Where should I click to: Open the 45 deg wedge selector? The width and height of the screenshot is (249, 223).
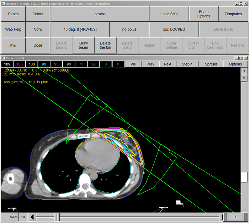pyautogui.click(x=80, y=30)
